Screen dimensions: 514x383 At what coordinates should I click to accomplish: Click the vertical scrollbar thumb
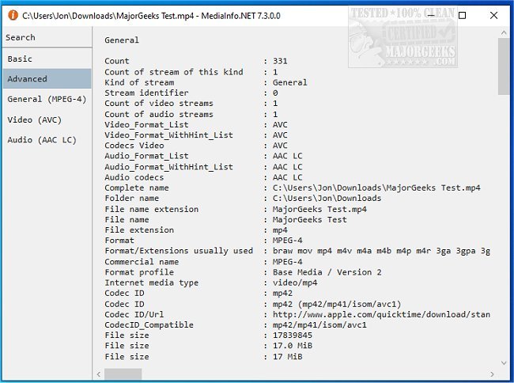pyautogui.click(x=504, y=67)
